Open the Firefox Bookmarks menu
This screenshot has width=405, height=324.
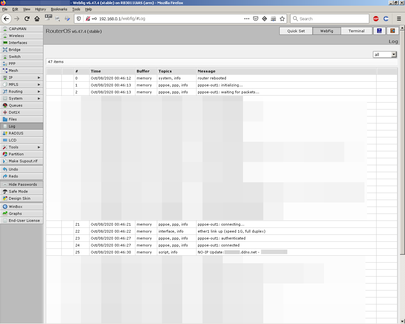[59, 9]
